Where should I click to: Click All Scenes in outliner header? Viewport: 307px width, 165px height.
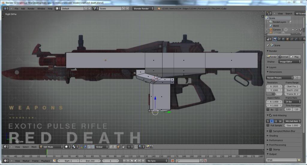pos(300,14)
